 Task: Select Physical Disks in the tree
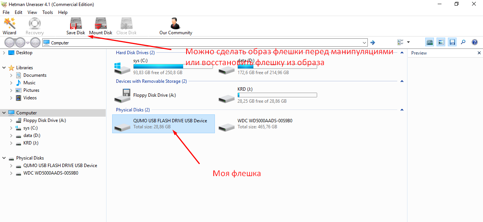30,158
